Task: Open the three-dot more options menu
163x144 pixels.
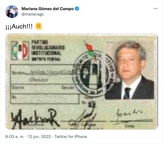Action: click(x=156, y=9)
